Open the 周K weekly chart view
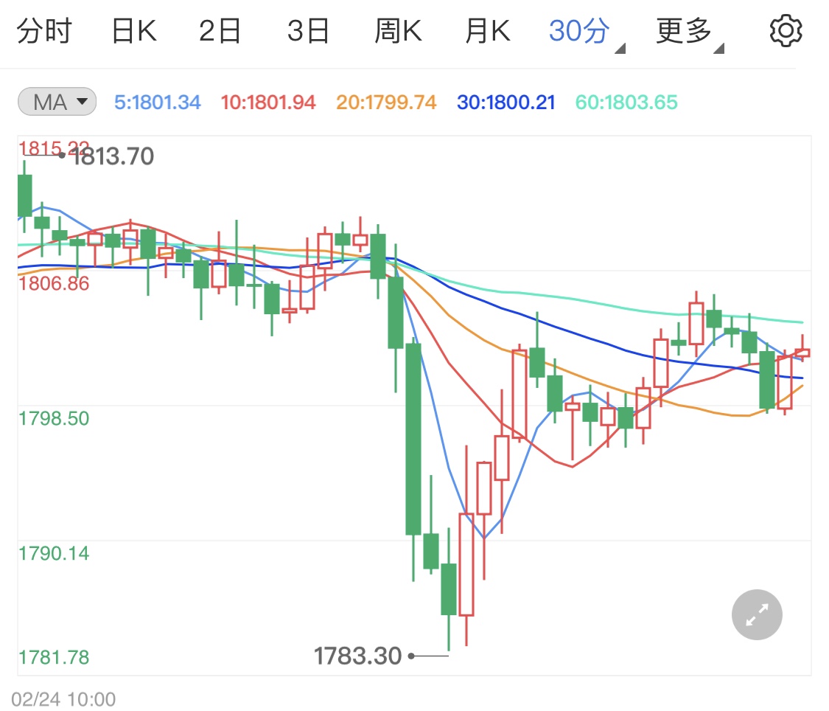 tap(398, 30)
